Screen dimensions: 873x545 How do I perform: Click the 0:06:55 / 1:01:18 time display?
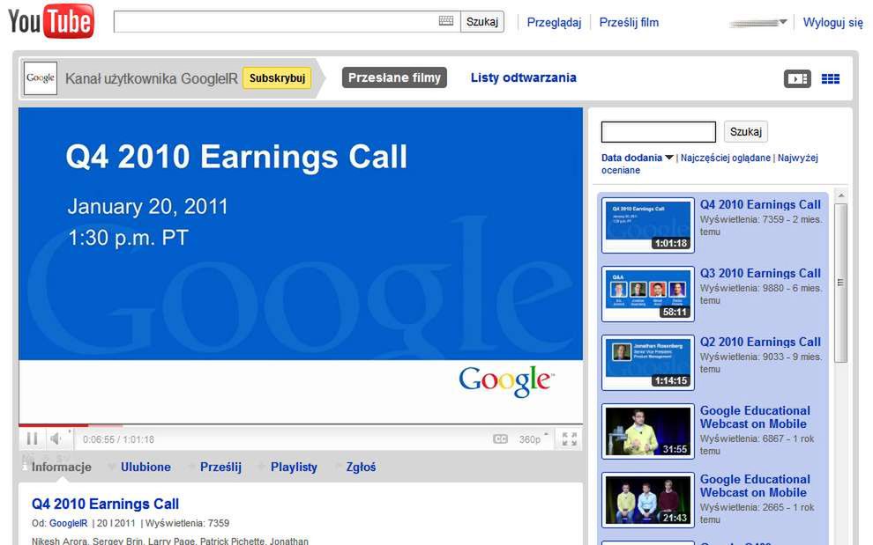pyautogui.click(x=118, y=439)
